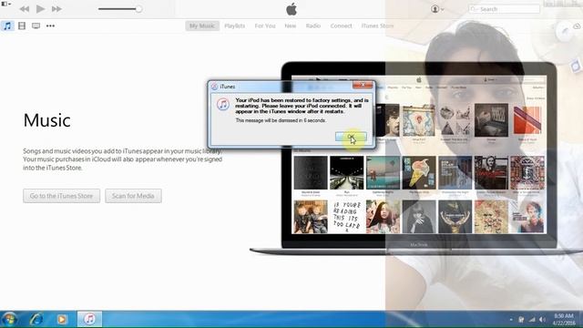Click OK in the iTunes dialog

[x=351, y=137]
